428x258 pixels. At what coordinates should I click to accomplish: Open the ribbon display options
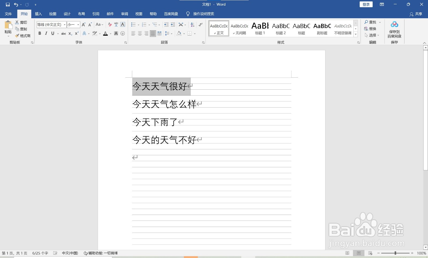coord(382,5)
